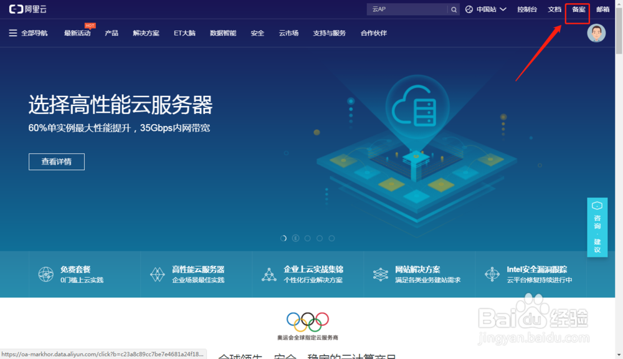Open 备案 filing link
The height and width of the screenshot is (359, 623).
tap(579, 9)
